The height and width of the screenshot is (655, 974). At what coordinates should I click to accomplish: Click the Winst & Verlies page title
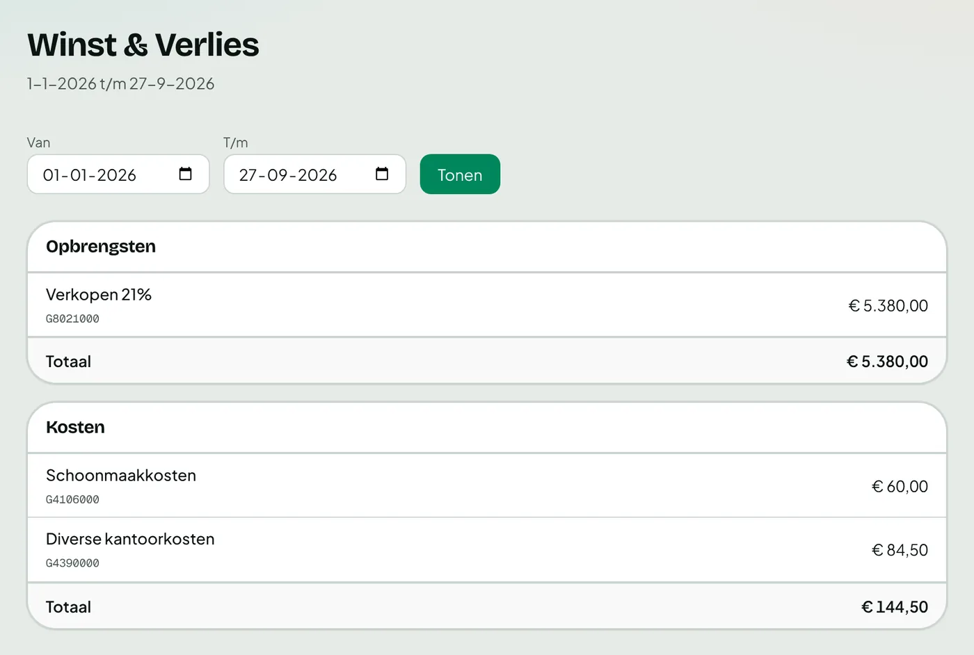click(x=143, y=45)
